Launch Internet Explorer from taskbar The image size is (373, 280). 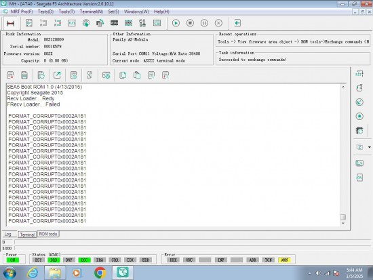[x=33, y=273]
